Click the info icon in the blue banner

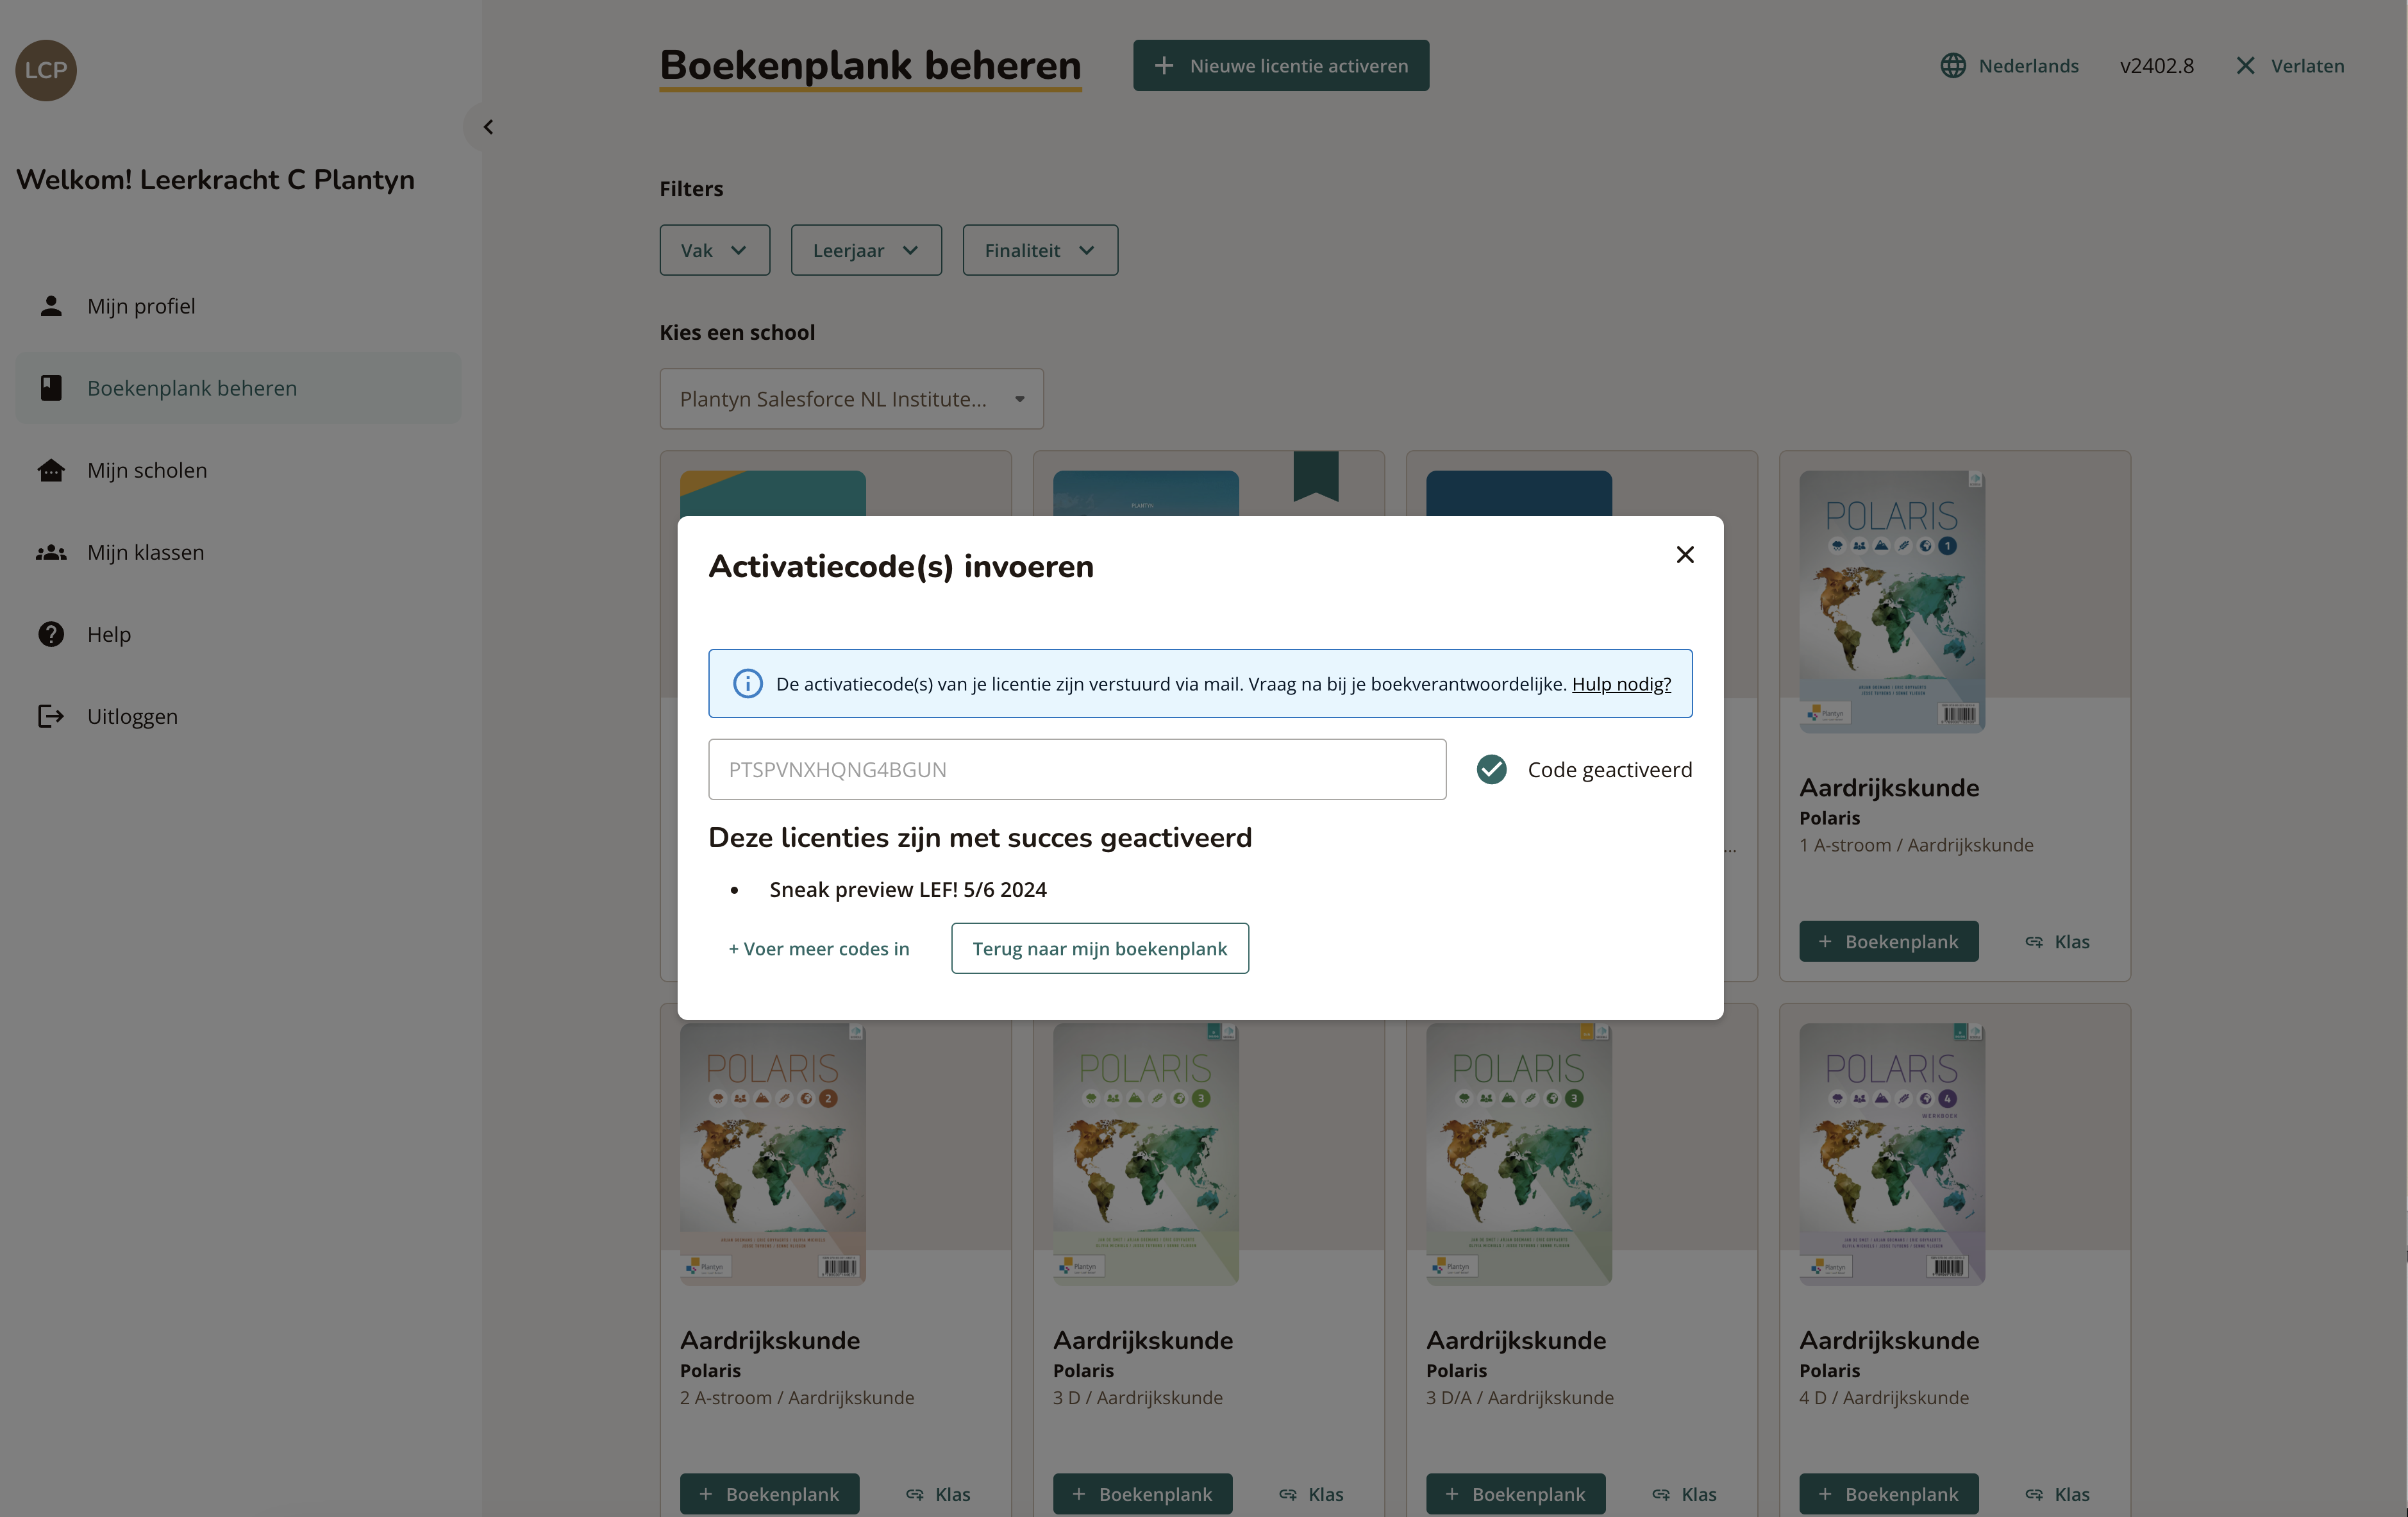[747, 684]
